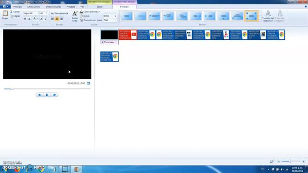Open the font size 48 dropdown
Viewport: 308px width, 173px height.
tap(47, 13)
